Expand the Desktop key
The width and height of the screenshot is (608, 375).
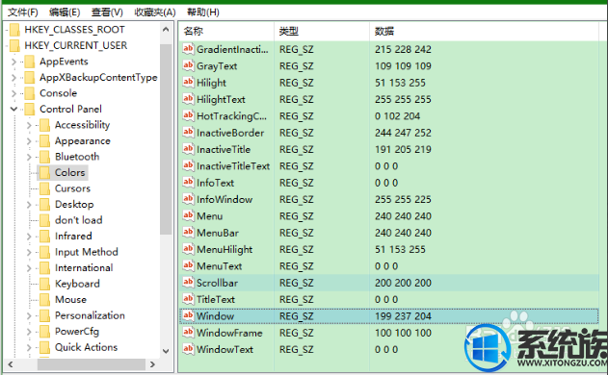[29, 205]
